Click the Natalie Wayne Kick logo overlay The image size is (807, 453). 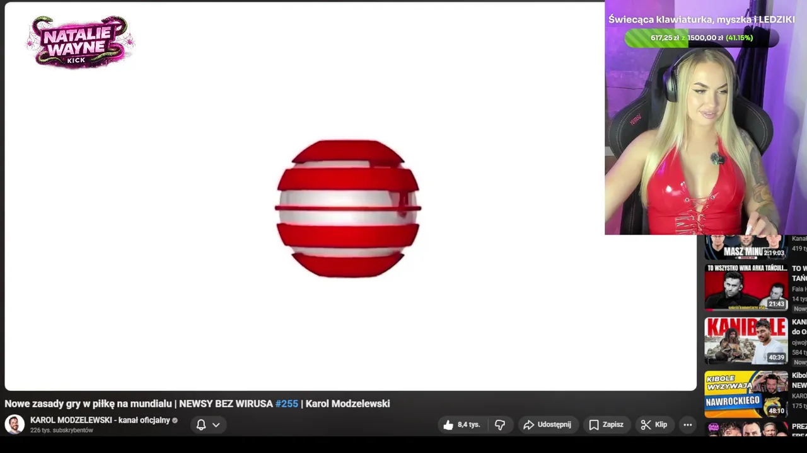pos(80,42)
